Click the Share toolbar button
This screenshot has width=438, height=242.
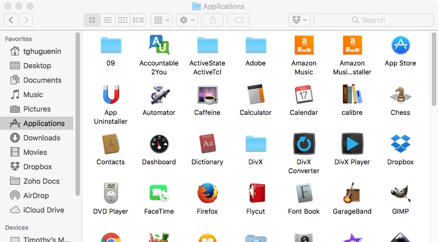click(213, 20)
